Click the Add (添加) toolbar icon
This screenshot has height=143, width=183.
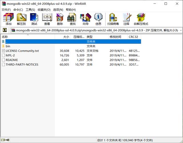pyautogui.click(x=8, y=17)
